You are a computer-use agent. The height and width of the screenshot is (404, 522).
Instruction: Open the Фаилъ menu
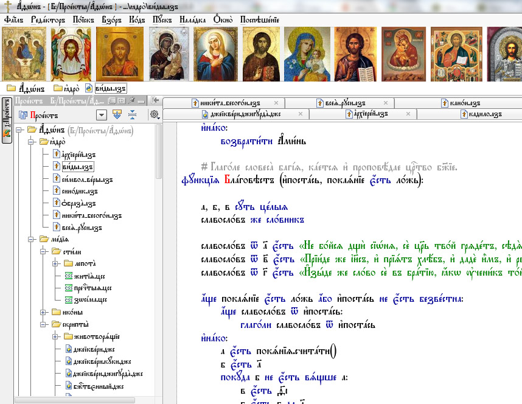[13, 19]
